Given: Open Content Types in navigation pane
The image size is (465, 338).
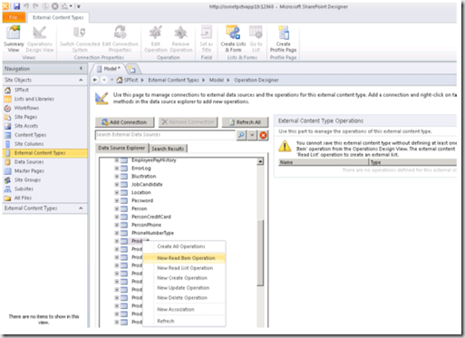Looking at the screenshot, I should click(30, 135).
